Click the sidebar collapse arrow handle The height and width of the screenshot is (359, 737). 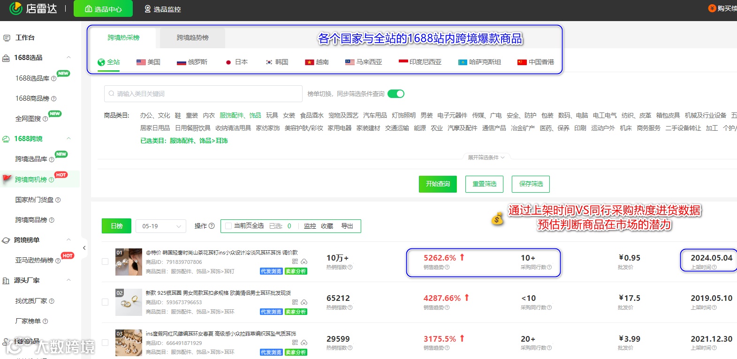[84, 248]
